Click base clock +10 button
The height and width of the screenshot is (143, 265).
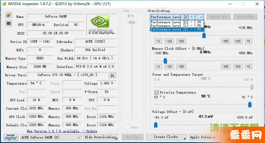[x=238, y=41]
